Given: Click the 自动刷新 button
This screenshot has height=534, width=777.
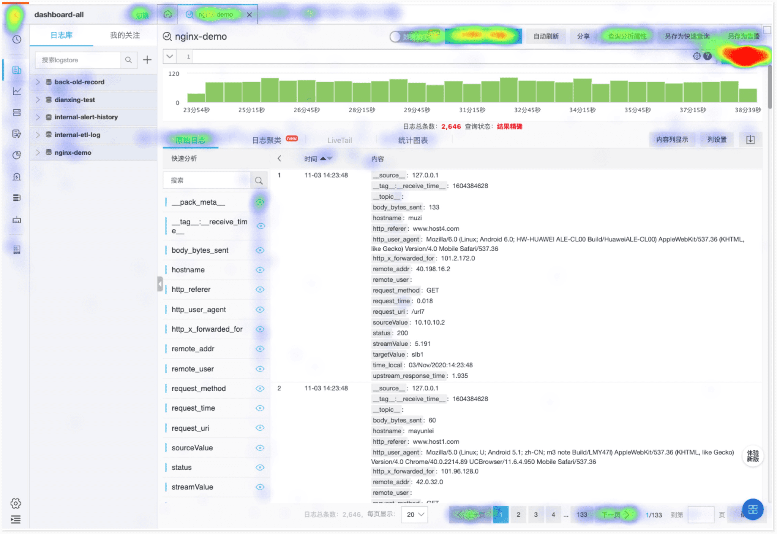Looking at the screenshot, I should [x=546, y=36].
